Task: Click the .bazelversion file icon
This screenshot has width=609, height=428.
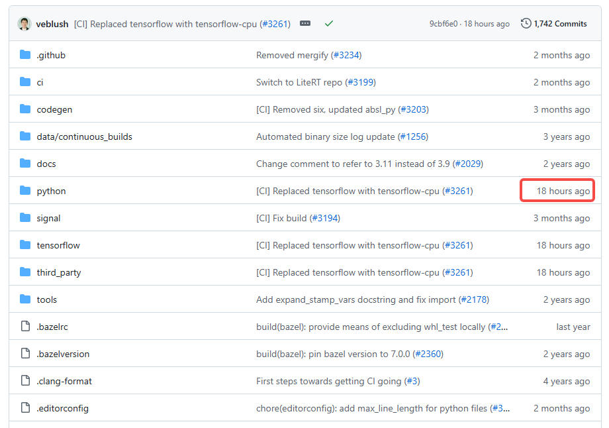Action: [25, 354]
